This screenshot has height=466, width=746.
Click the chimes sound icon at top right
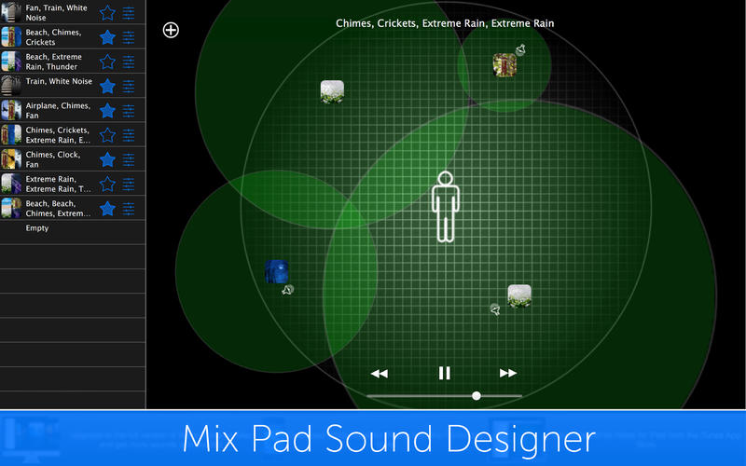[x=504, y=65]
